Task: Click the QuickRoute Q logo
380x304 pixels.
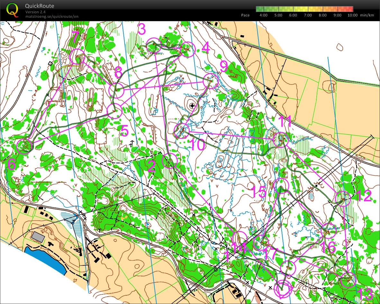Action: (x=12, y=10)
